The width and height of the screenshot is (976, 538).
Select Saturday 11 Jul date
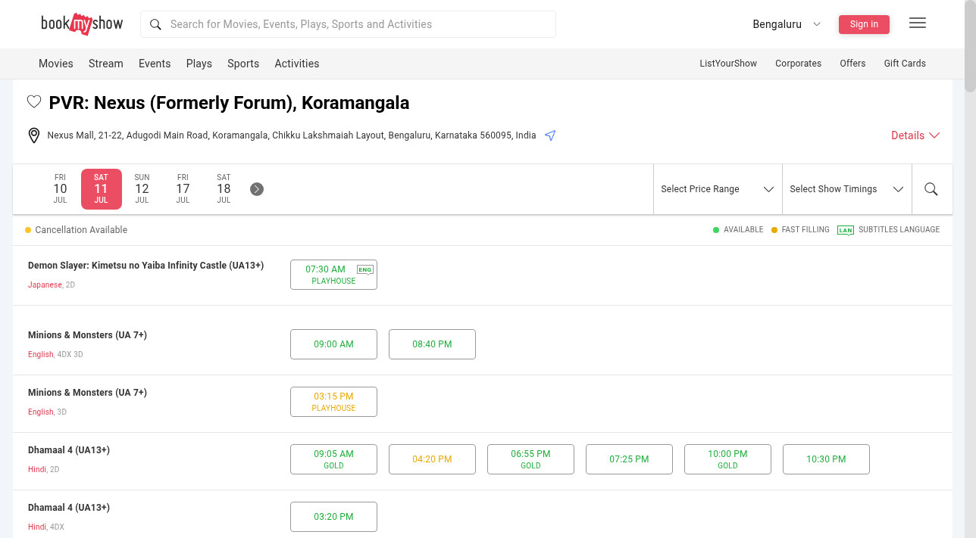(101, 189)
